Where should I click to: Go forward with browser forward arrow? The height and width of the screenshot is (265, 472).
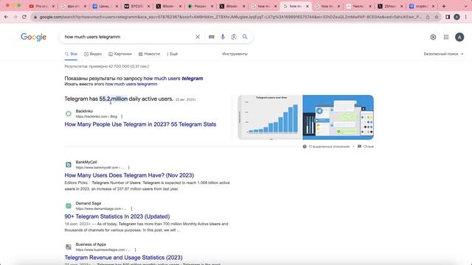[x=15, y=17]
